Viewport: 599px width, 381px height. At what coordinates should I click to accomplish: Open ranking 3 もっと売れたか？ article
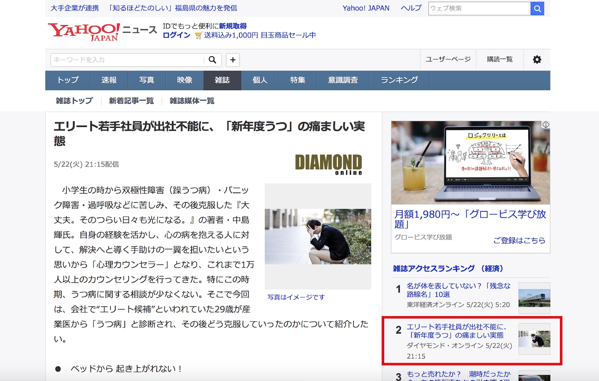click(x=458, y=375)
